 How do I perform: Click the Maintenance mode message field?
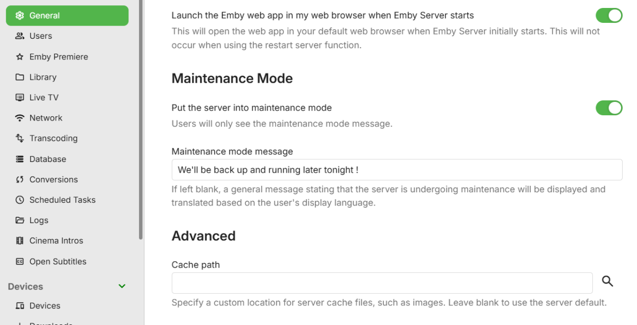[397, 170]
